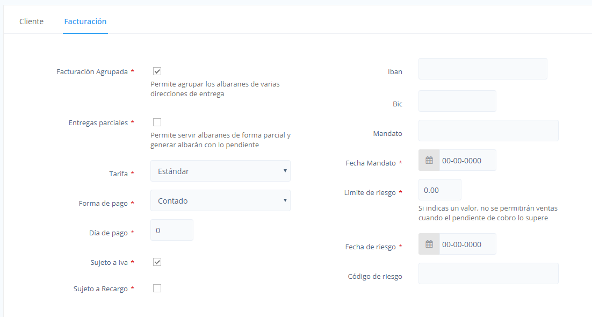The width and height of the screenshot is (592, 317).
Task: Focus the Código de riesgo field
Action: click(x=488, y=273)
